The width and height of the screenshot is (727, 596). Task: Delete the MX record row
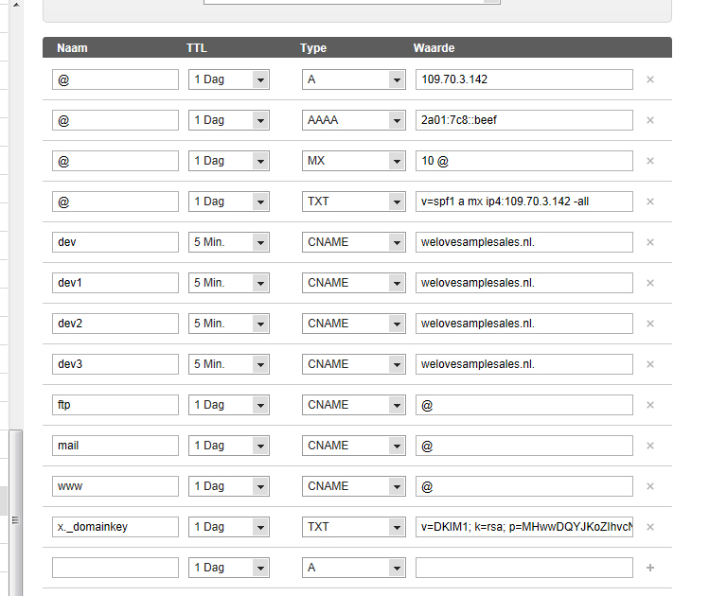point(650,161)
